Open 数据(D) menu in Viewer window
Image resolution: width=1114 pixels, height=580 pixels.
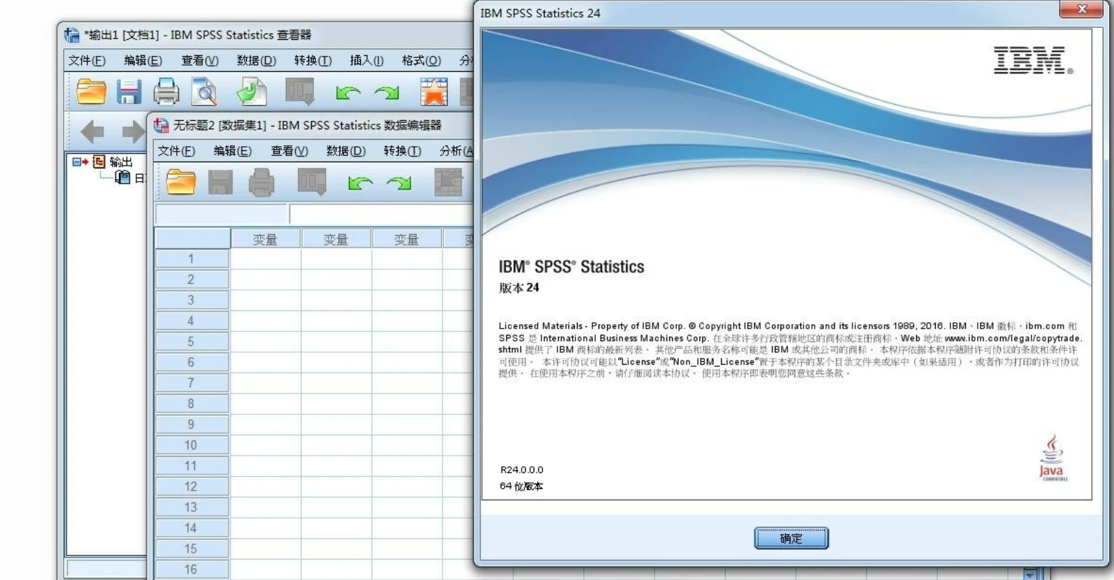click(256, 61)
